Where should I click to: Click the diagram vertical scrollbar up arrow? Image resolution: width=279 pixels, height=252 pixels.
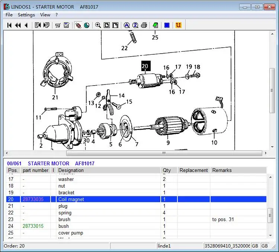click(x=272, y=34)
